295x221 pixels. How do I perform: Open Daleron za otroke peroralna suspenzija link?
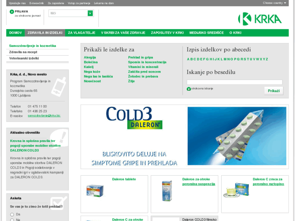coord(199,182)
